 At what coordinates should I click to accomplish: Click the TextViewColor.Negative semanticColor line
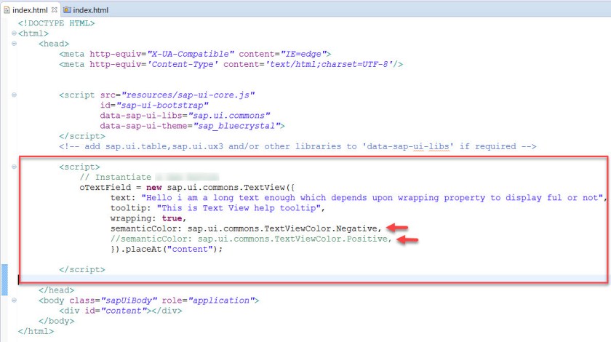click(x=246, y=228)
